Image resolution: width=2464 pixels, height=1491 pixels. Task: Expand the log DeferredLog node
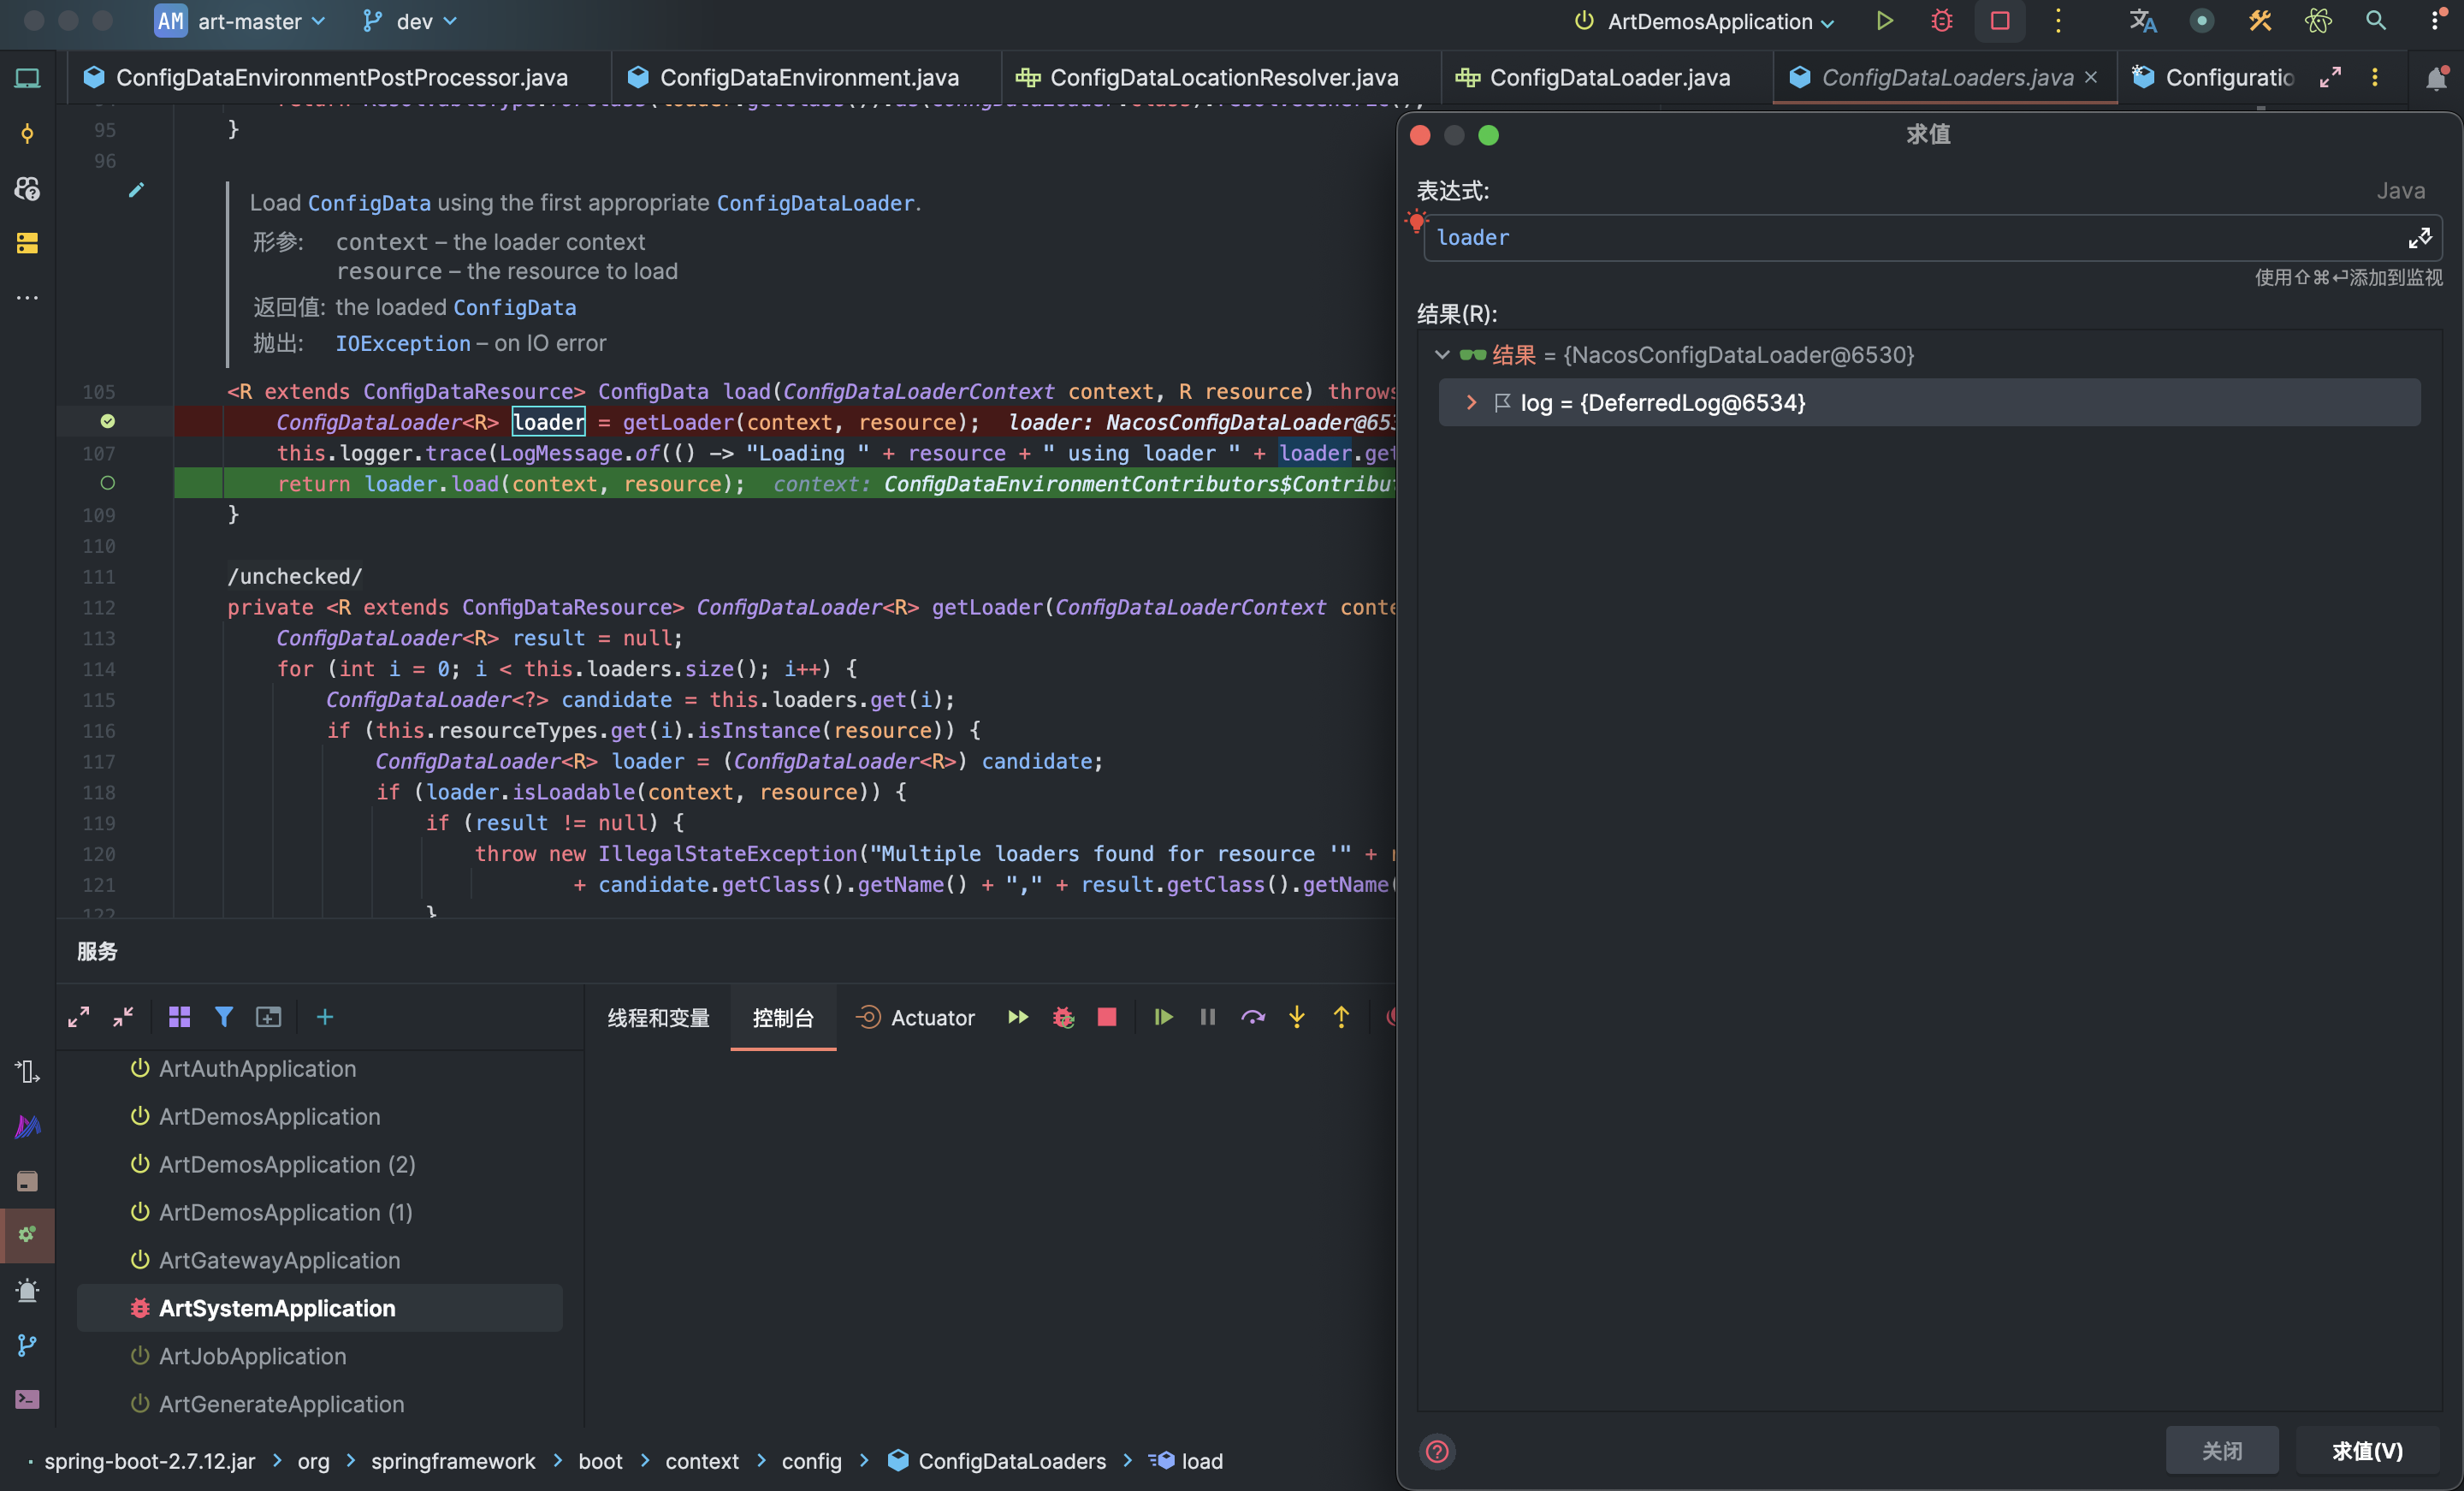click(x=1471, y=402)
